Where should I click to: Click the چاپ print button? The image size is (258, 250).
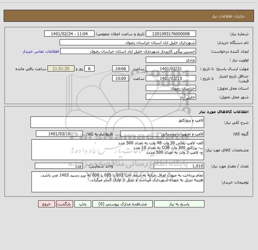[83, 204]
